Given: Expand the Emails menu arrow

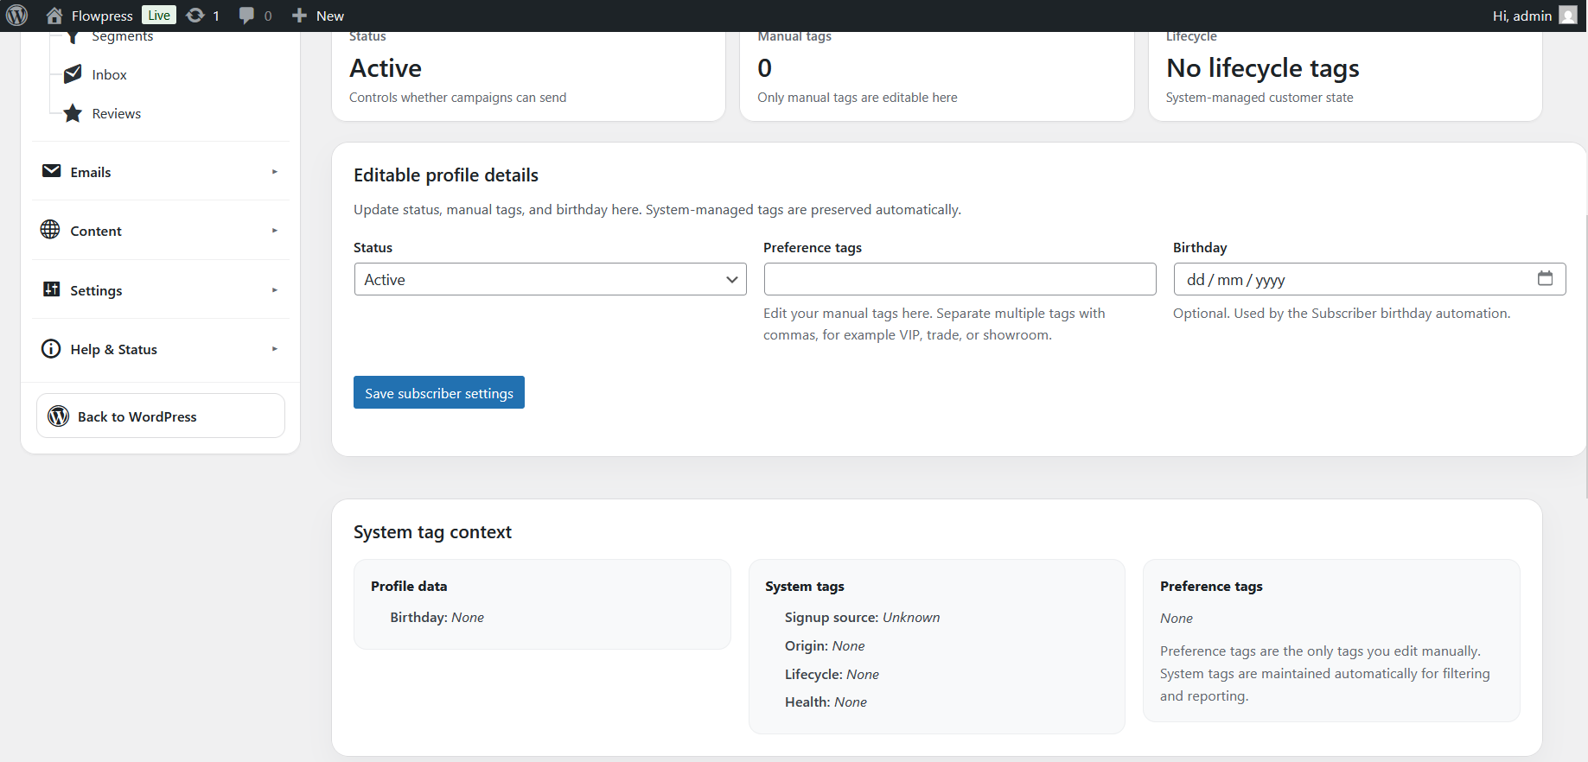Looking at the screenshot, I should point(275,172).
